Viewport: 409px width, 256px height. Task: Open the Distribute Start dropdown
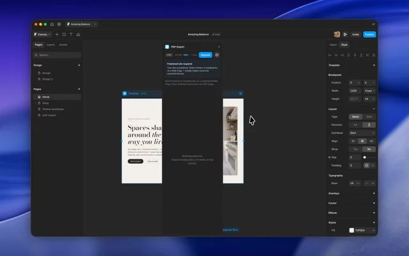(x=362, y=133)
